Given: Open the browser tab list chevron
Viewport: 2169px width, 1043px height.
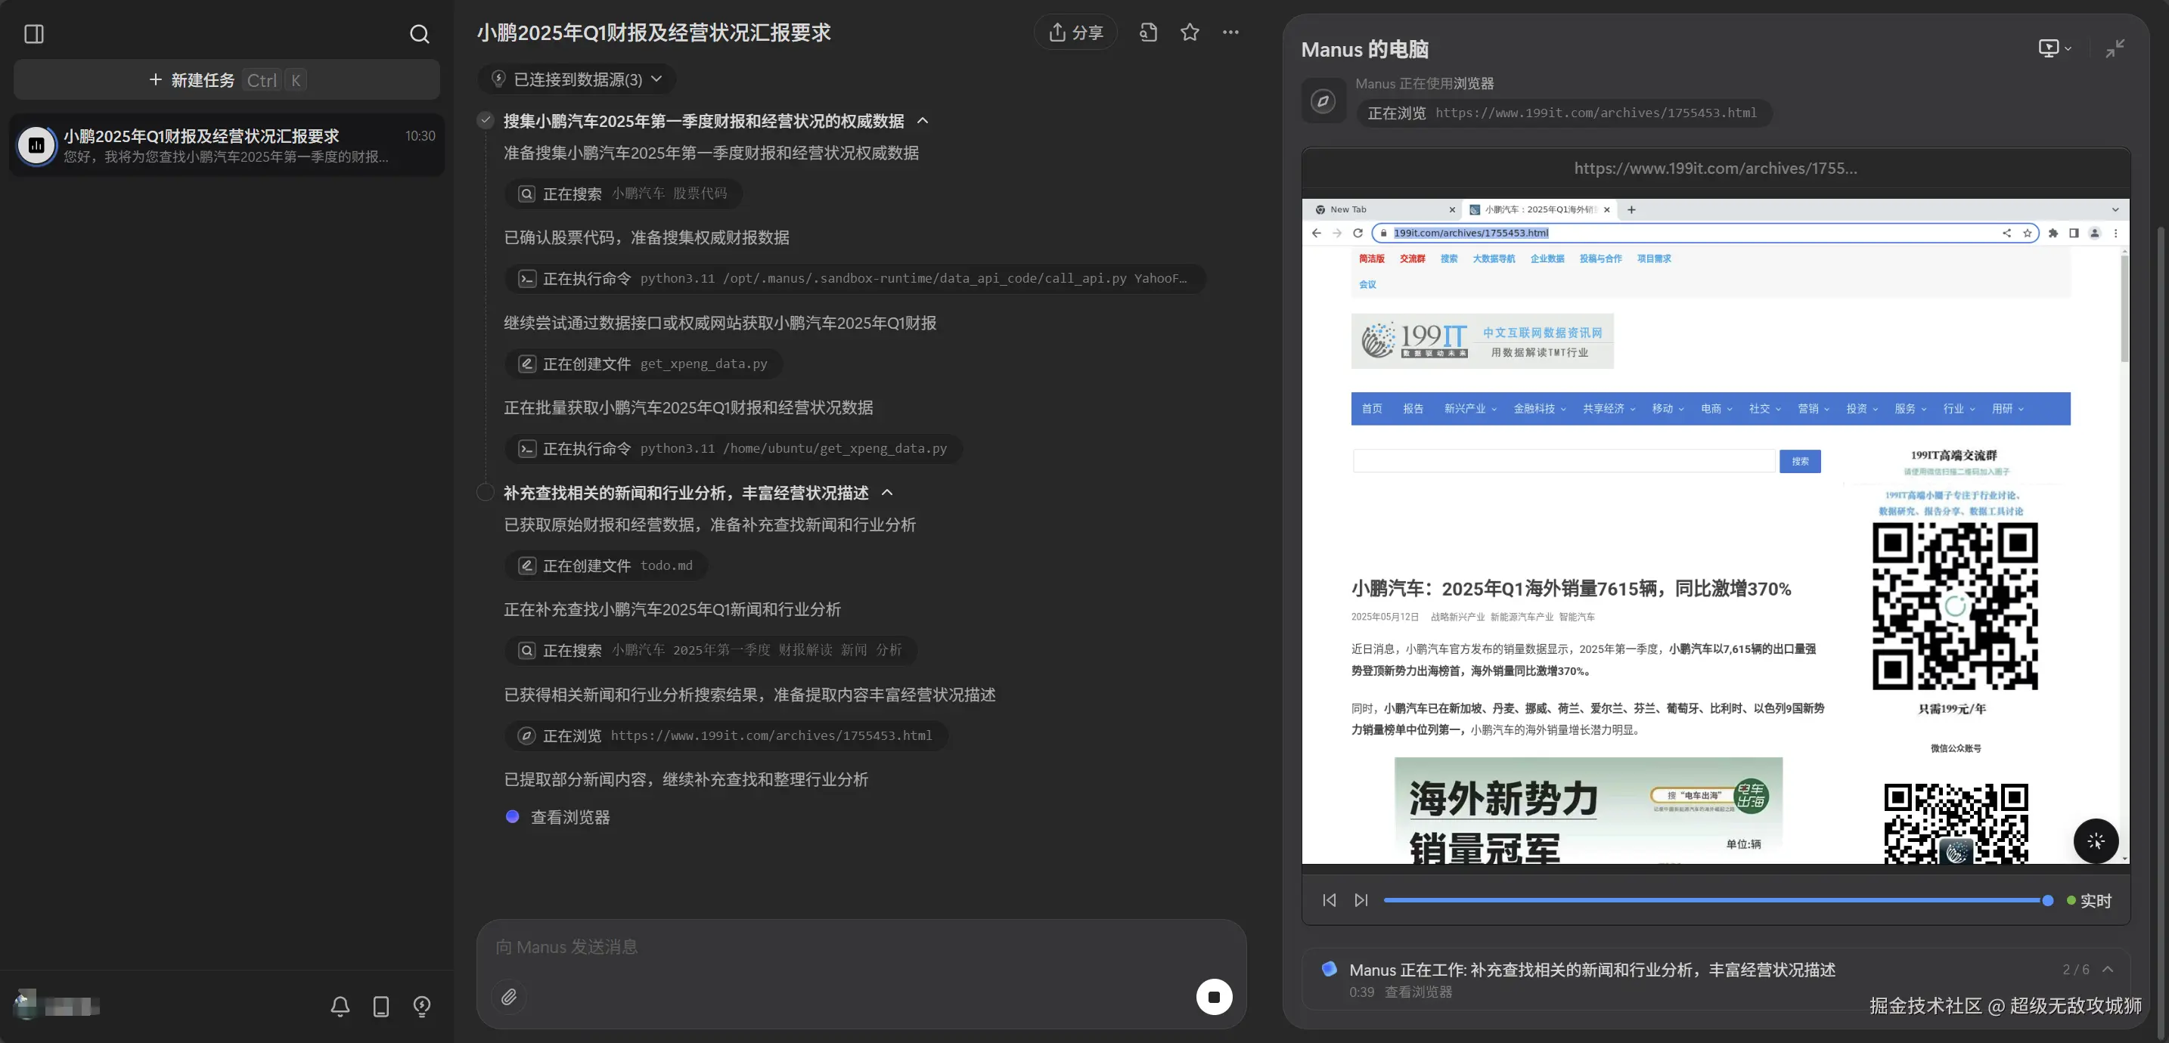Looking at the screenshot, I should coord(2115,209).
